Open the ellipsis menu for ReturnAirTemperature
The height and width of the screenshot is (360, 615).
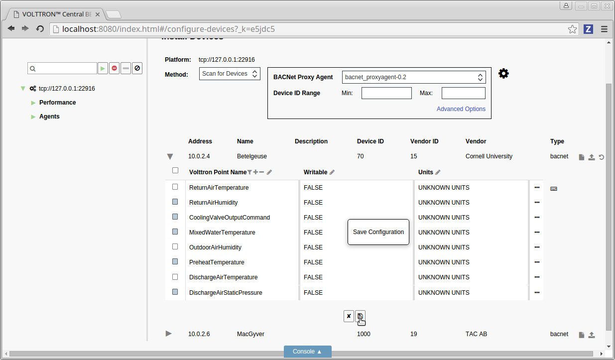[537, 188]
